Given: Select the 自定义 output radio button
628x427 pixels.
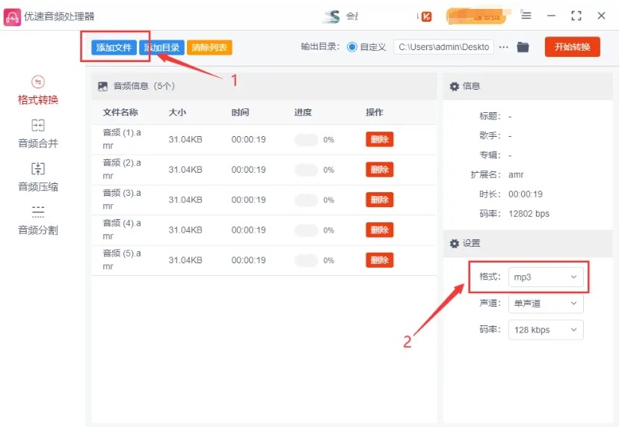Looking at the screenshot, I should pos(352,47).
